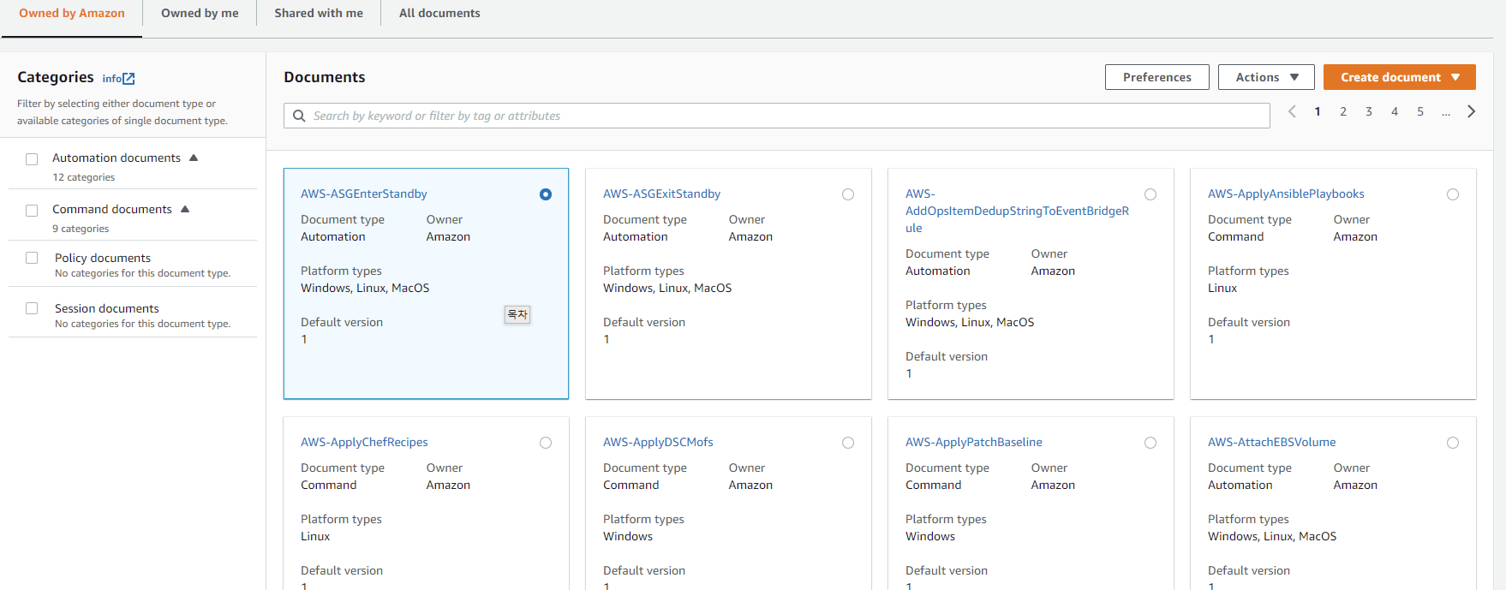Viewport: 1506px width, 590px height.
Task: Select the AWS-ApplyDSCMofs radio button
Action: 848,443
